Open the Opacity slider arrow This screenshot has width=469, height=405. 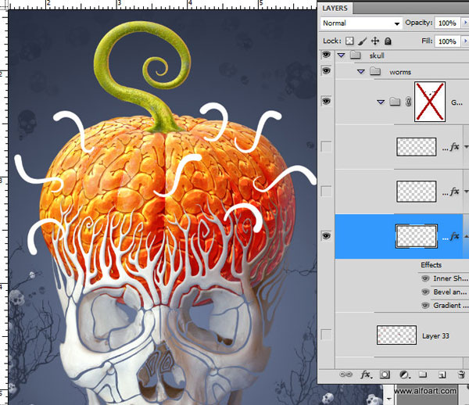pos(465,23)
